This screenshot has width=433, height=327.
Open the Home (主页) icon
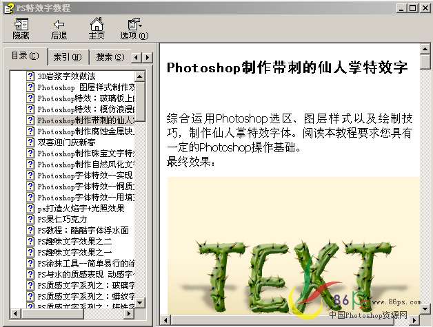[x=97, y=28]
